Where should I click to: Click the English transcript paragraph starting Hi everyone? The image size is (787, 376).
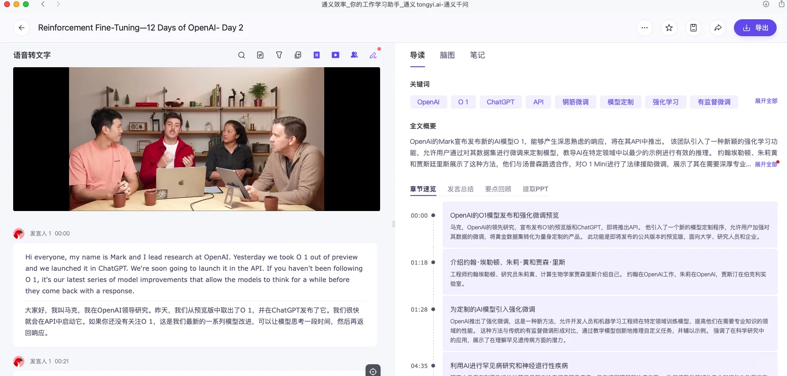click(195, 274)
